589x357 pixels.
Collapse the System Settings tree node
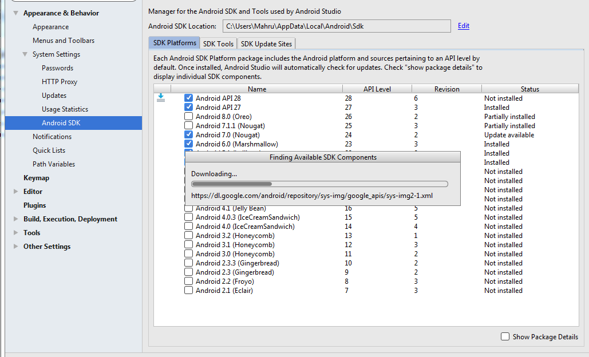25,54
